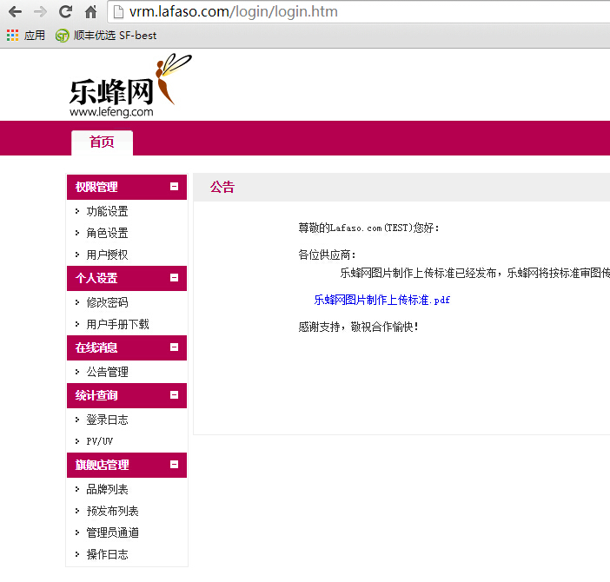
Task: Click the greeting 尊敬的Lafaso.com(TEST)您好
Action: point(368,228)
